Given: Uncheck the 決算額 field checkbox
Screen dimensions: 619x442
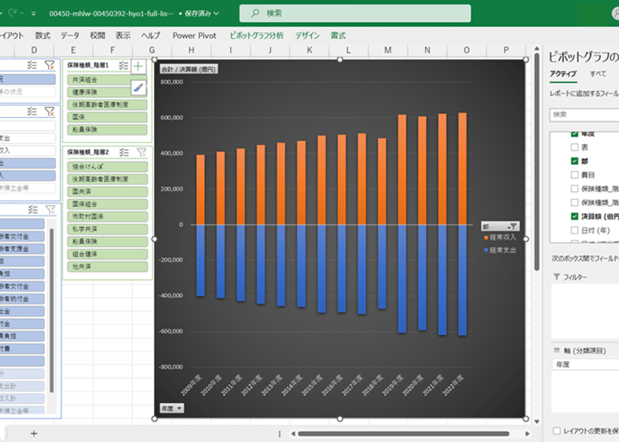Looking at the screenshot, I should coord(574,216).
